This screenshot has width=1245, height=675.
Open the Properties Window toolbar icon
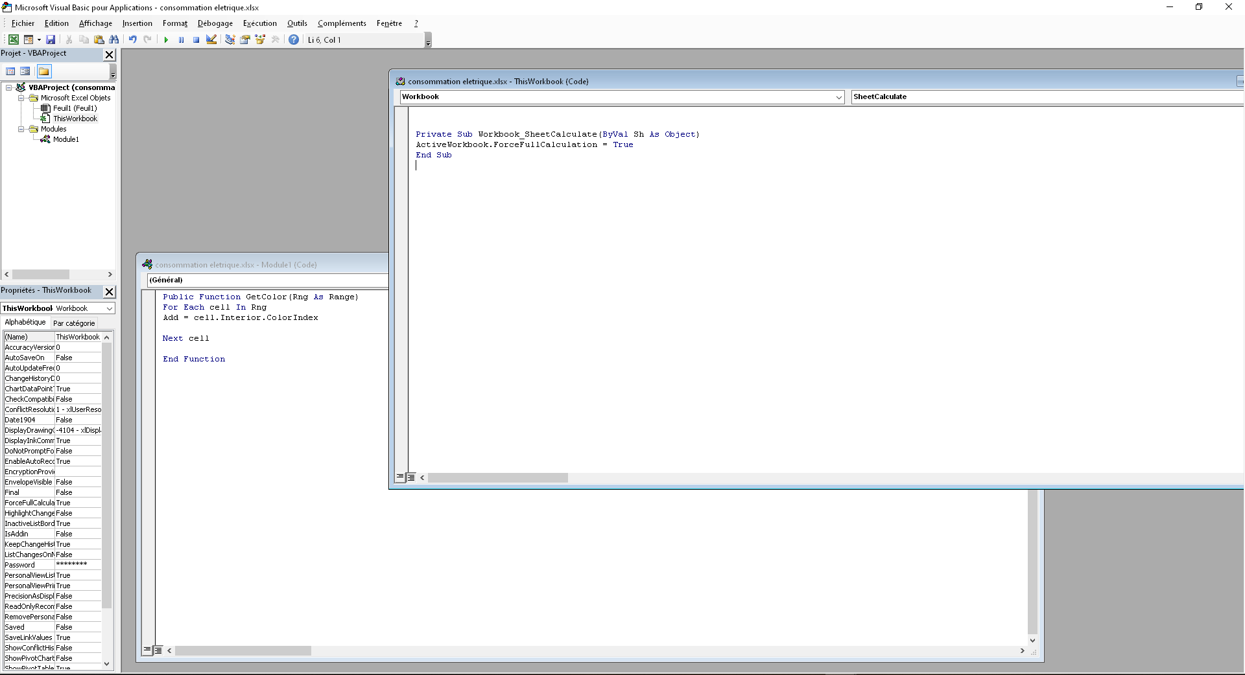[x=245, y=40]
